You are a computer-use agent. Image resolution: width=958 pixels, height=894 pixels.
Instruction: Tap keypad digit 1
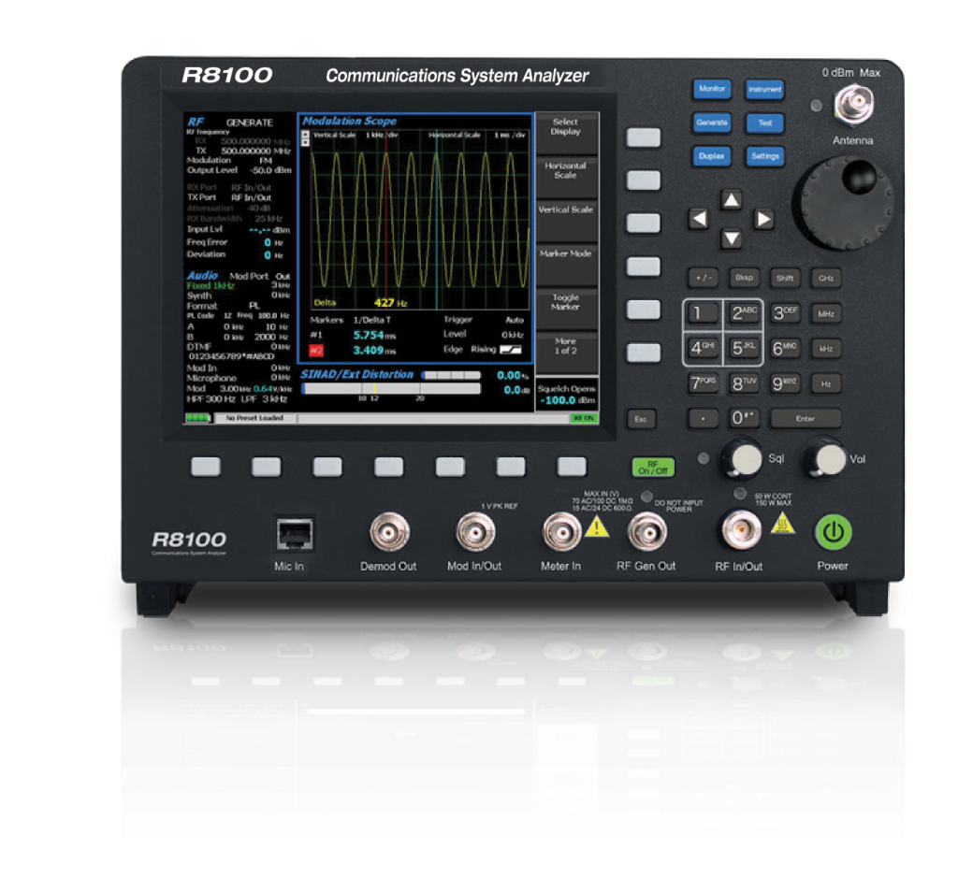point(703,314)
